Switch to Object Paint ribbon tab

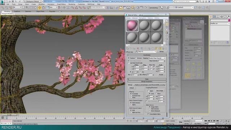(40, 11)
